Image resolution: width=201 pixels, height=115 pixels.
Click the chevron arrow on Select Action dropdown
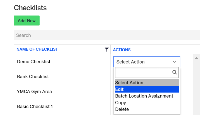[x=175, y=62]
